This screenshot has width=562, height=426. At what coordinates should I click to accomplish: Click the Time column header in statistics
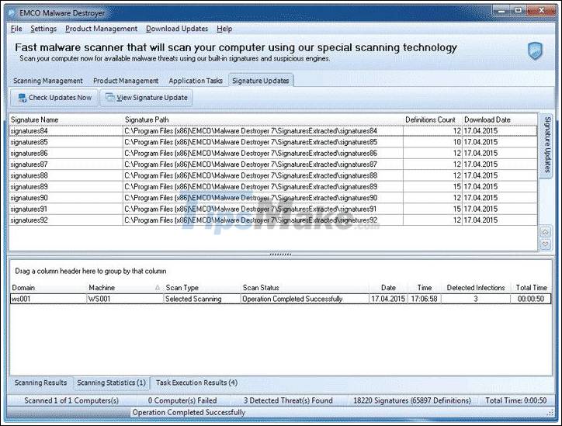(425, 288)
